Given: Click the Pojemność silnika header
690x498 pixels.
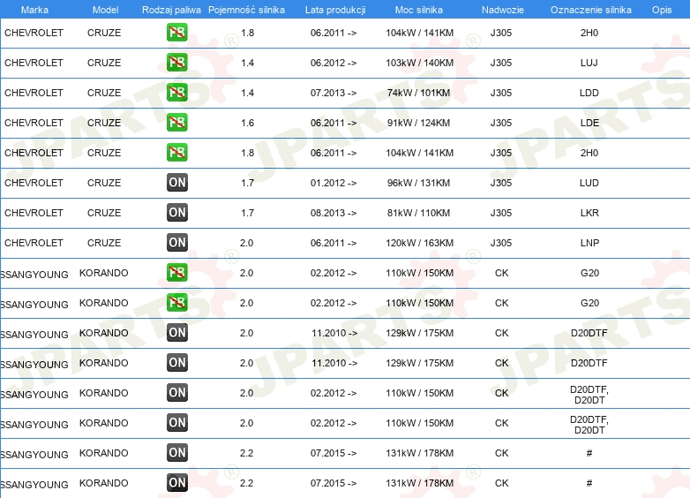Looking at the screenshot, I should (246, 9).
